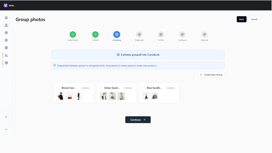Click the Cancel button
272x153 pixels.
(254, 19)
